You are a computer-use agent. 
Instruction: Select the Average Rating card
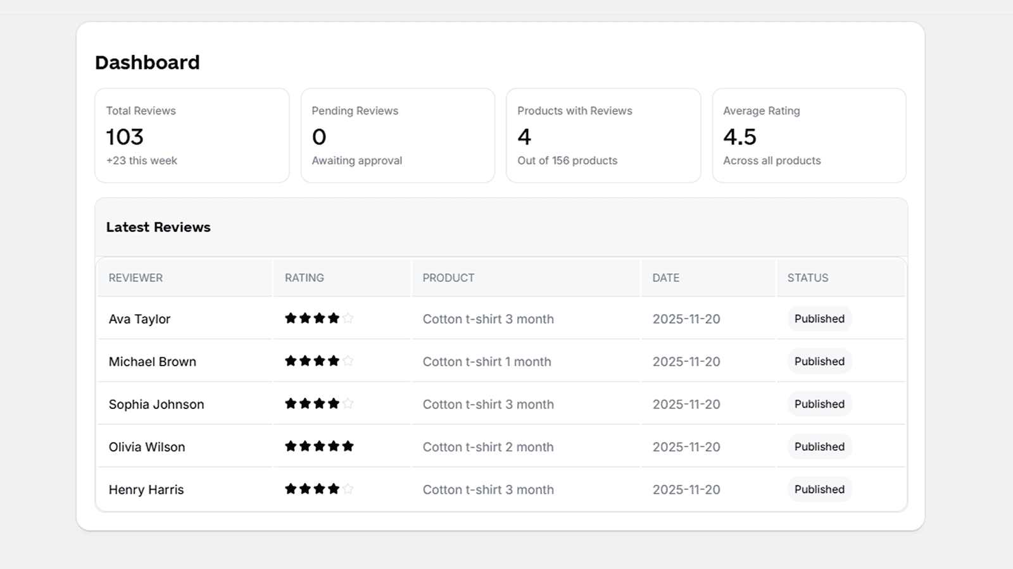(809, 135)
